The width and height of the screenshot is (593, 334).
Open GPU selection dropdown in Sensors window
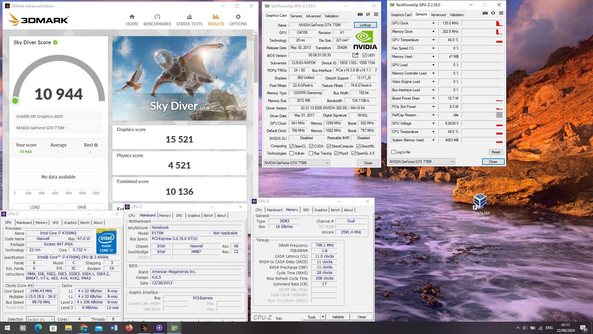click(422, 162)
